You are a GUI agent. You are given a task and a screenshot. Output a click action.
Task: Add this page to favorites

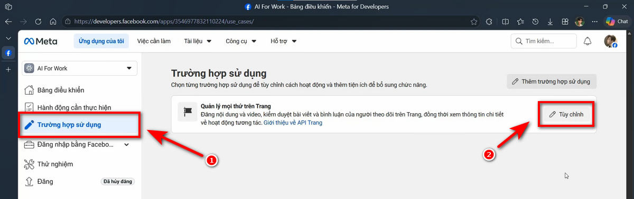click(x=474, y=22)
